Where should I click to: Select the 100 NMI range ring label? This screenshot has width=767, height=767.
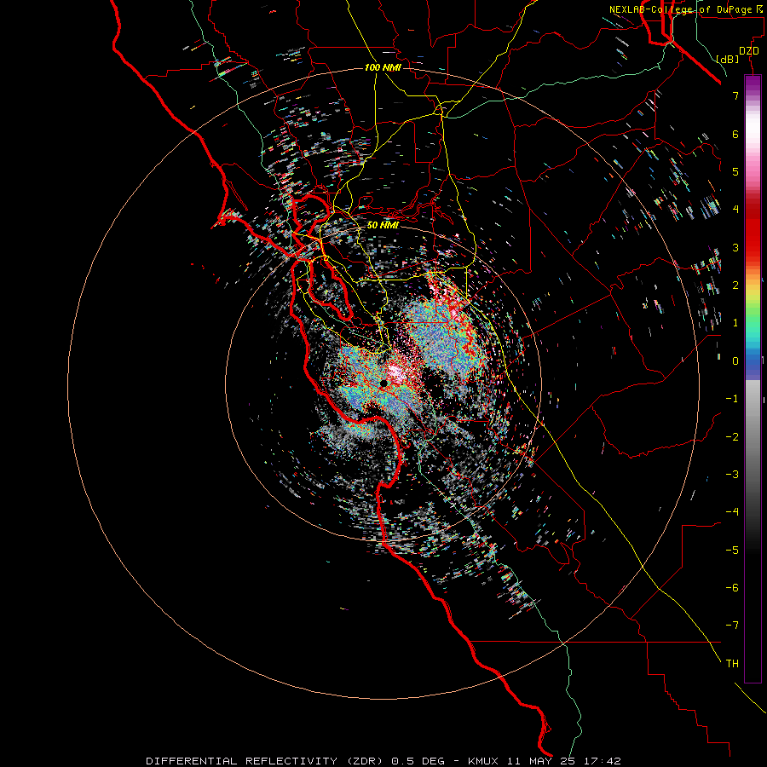(383, 67)
